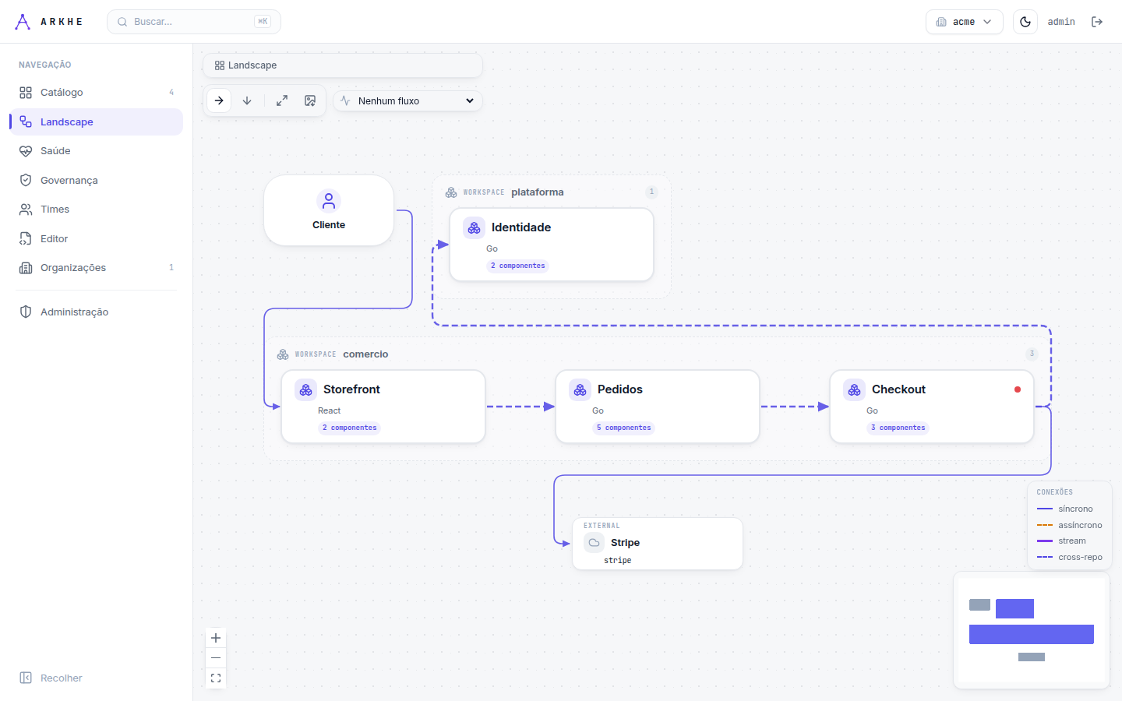Click the comercio workspace label

click(365, 354)
